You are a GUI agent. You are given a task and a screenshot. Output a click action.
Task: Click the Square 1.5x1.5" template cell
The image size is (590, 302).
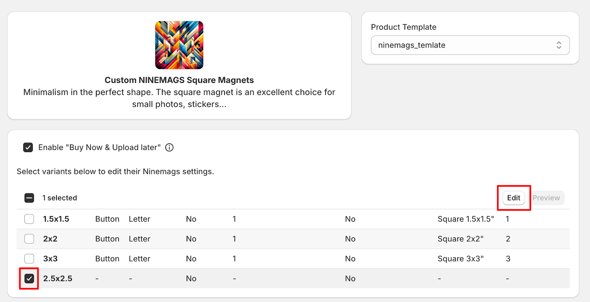tap(465, 219)
